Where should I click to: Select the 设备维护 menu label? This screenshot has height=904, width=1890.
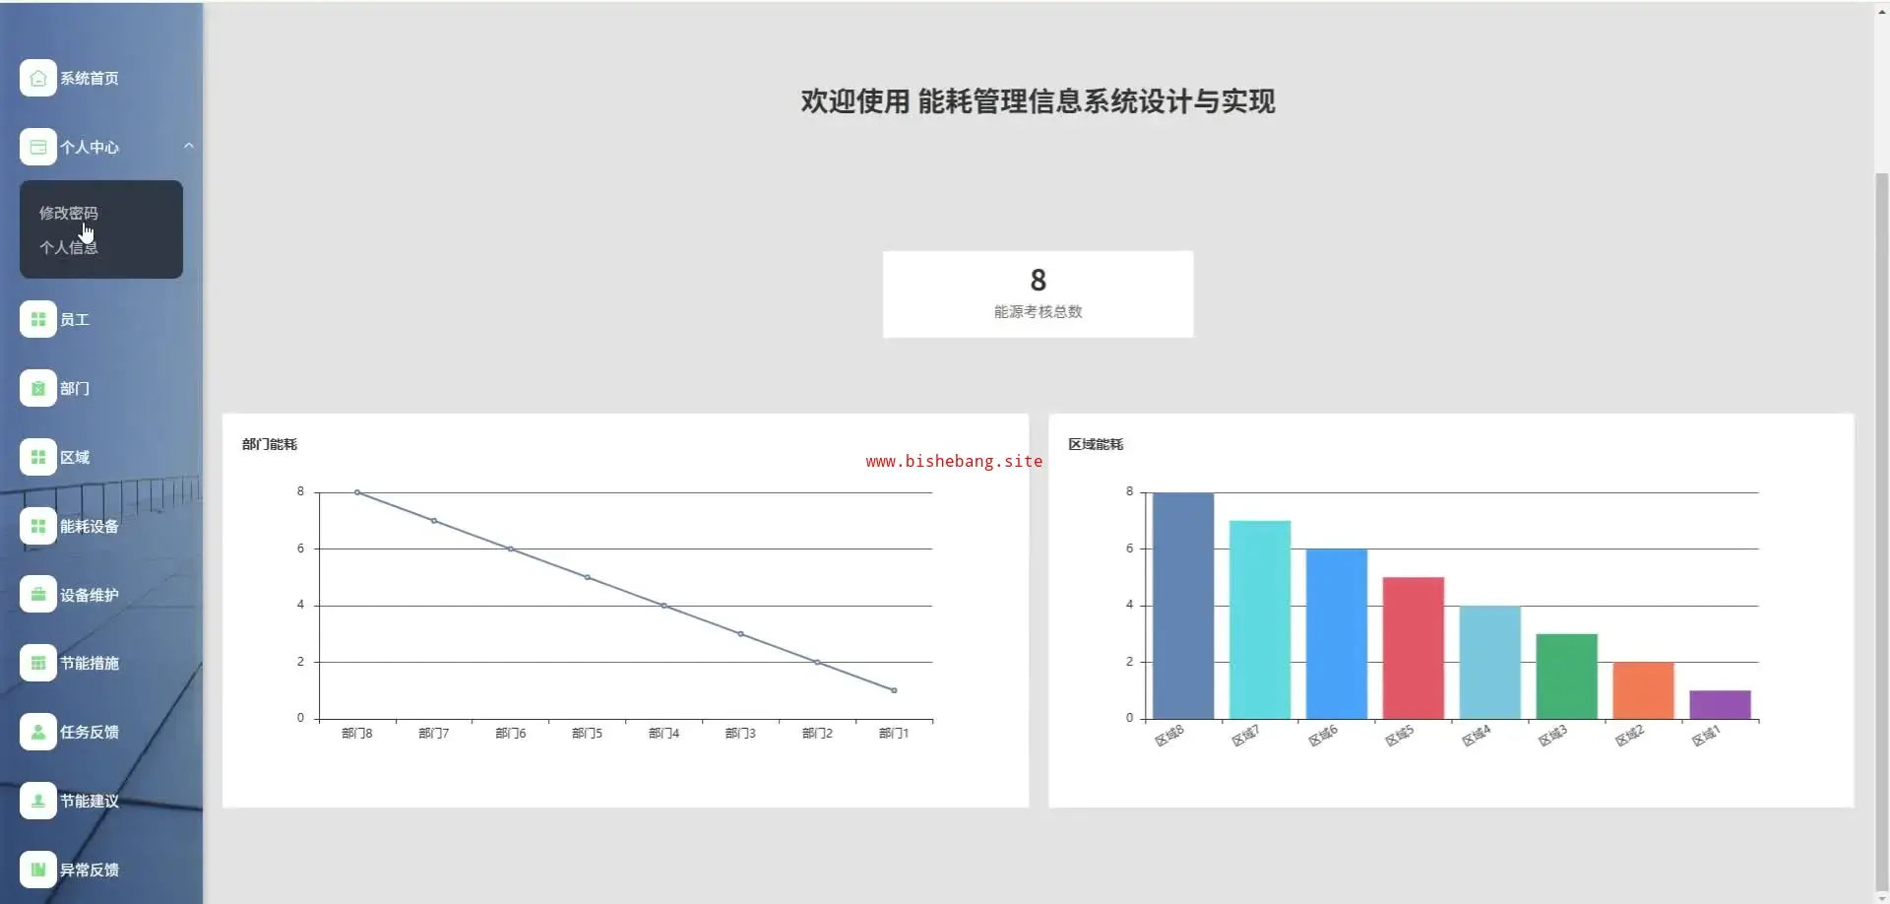[90, 595]
